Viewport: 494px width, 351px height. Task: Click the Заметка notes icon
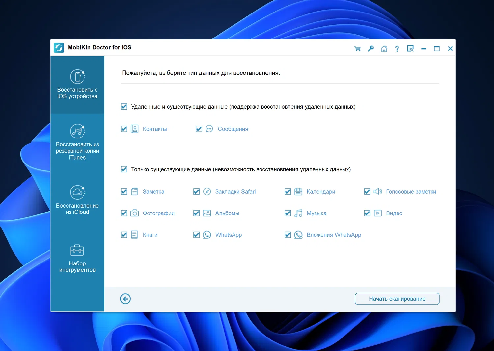click(134, 191)
